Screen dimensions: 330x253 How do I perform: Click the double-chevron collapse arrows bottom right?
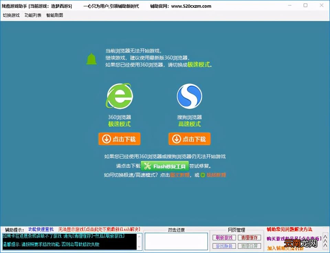(325, 241)
